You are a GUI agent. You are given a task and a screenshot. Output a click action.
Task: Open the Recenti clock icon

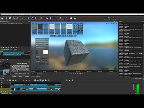point(32,19)
